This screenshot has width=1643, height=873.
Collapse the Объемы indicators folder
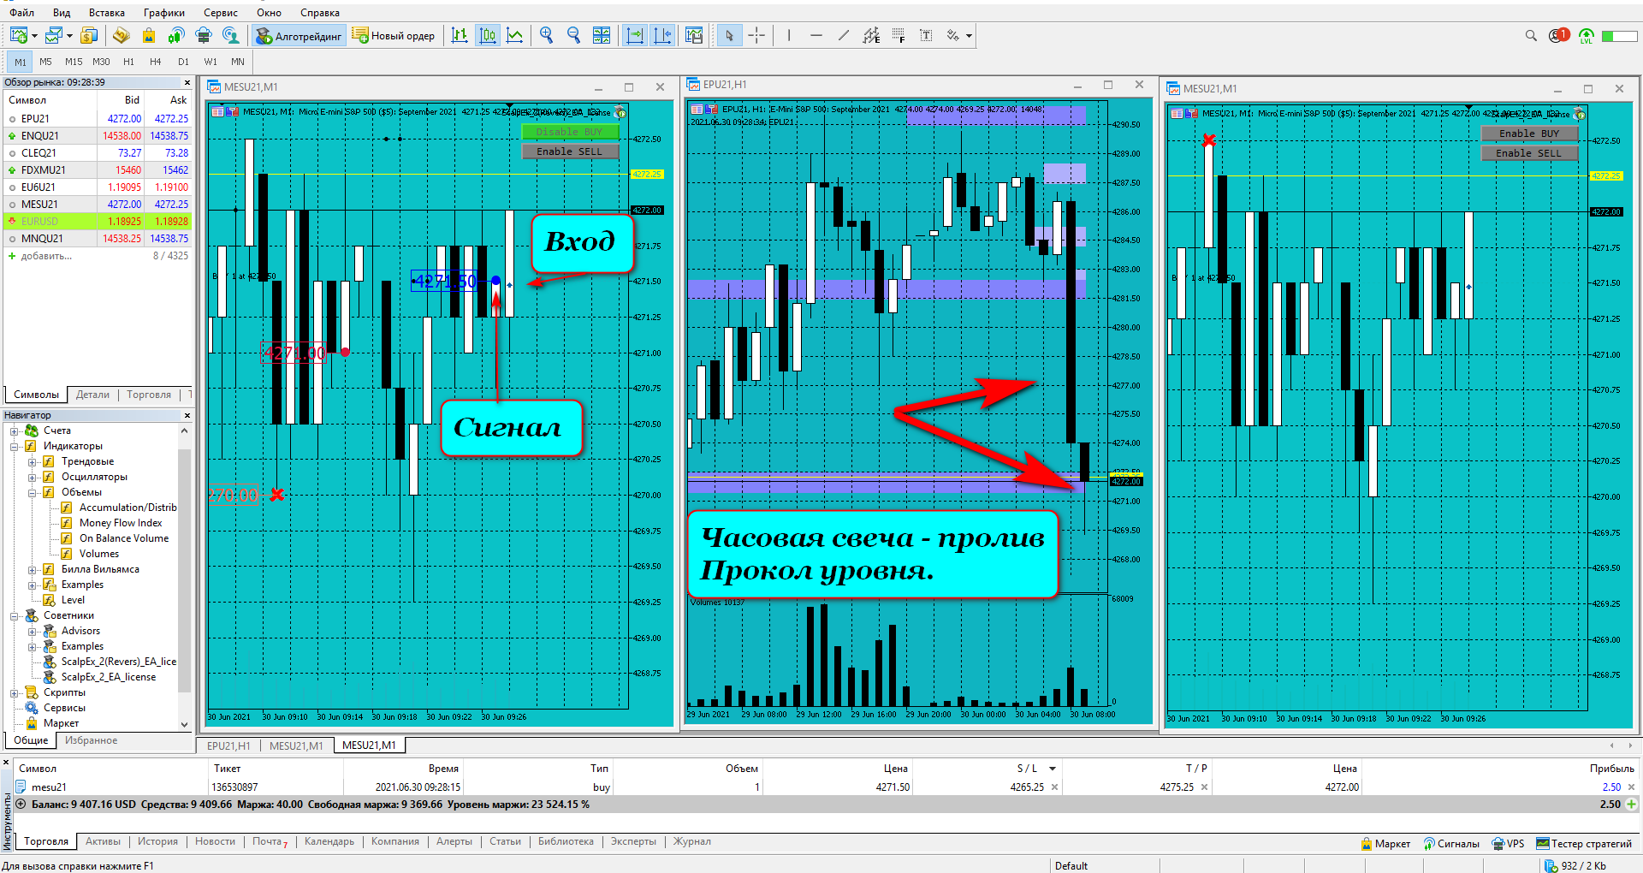(32, 492)
